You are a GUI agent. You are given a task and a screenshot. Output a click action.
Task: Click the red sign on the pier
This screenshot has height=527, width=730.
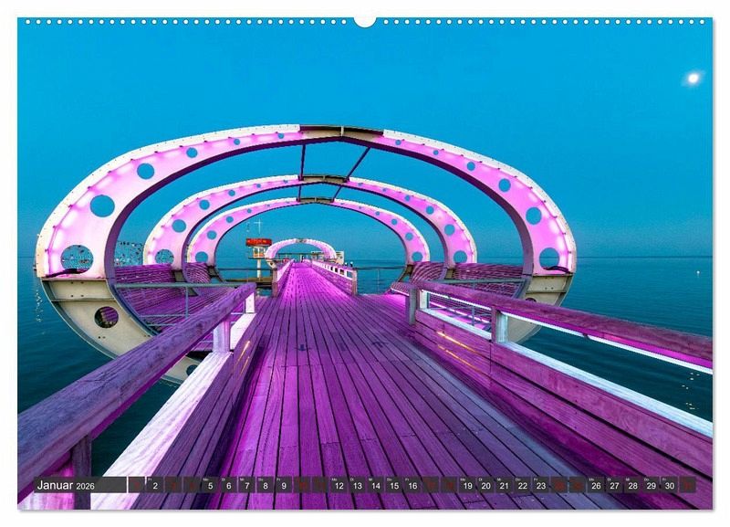(x=258, y=242)
